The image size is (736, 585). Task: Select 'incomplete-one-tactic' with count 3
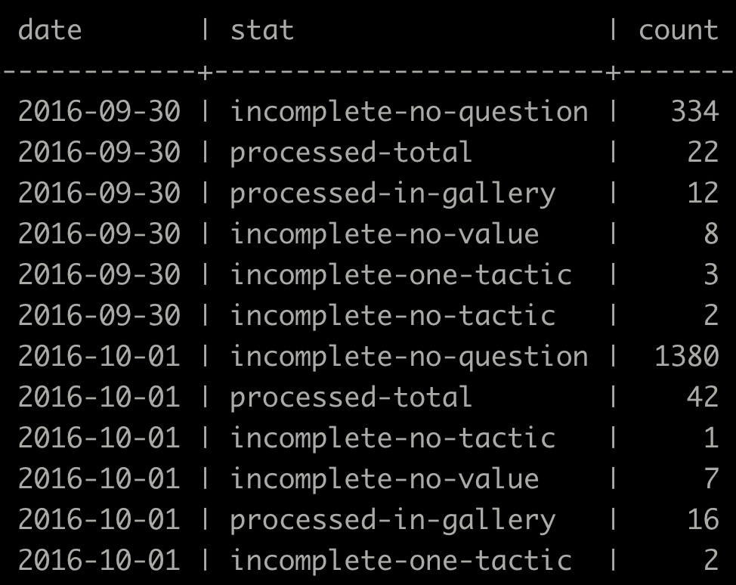point(400,275)
